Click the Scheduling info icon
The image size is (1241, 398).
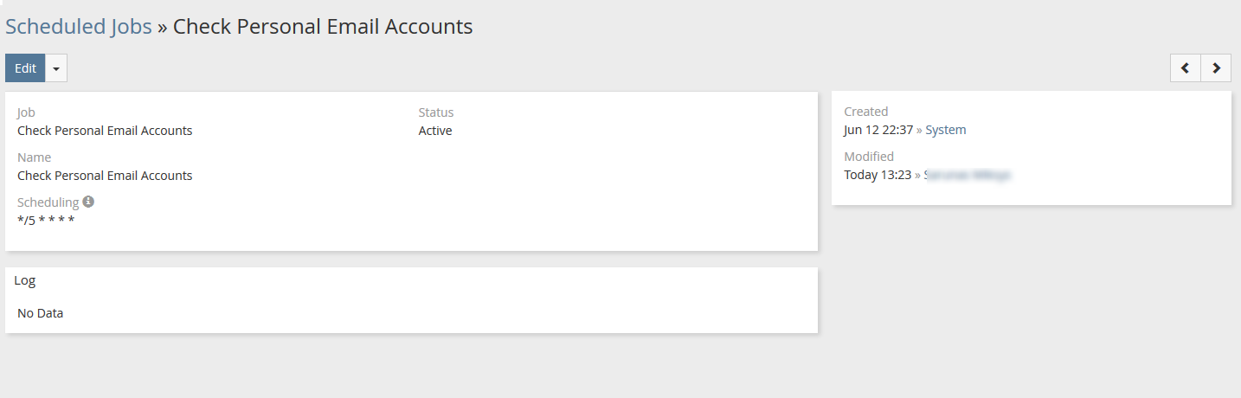pyautogui.click(x=88, y=202)
